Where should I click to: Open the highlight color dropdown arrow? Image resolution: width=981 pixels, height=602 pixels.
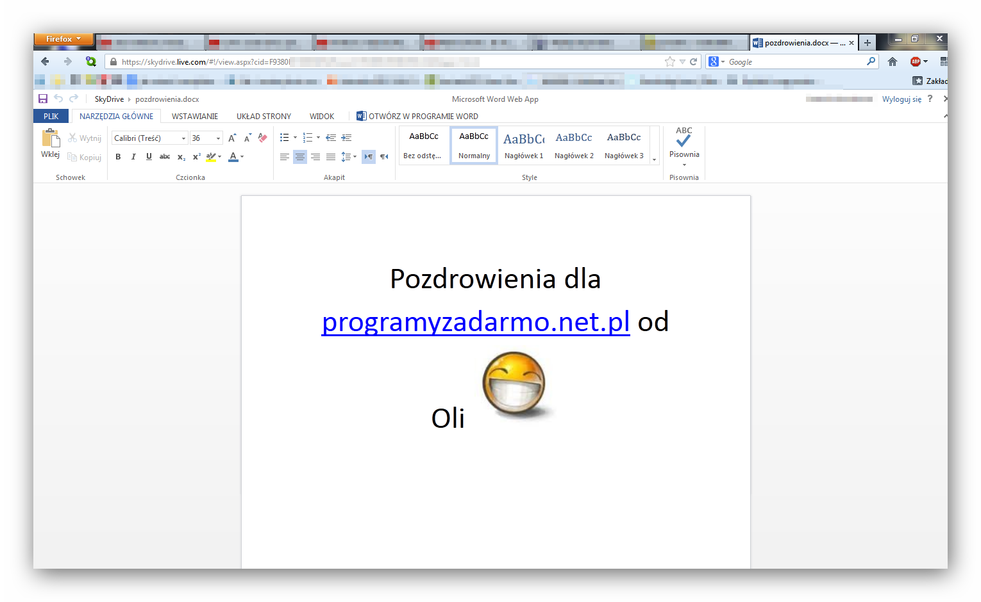point(220,157)
